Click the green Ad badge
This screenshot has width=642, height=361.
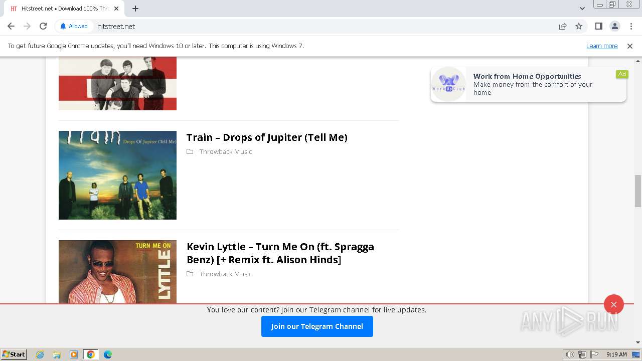coord(622,74)
